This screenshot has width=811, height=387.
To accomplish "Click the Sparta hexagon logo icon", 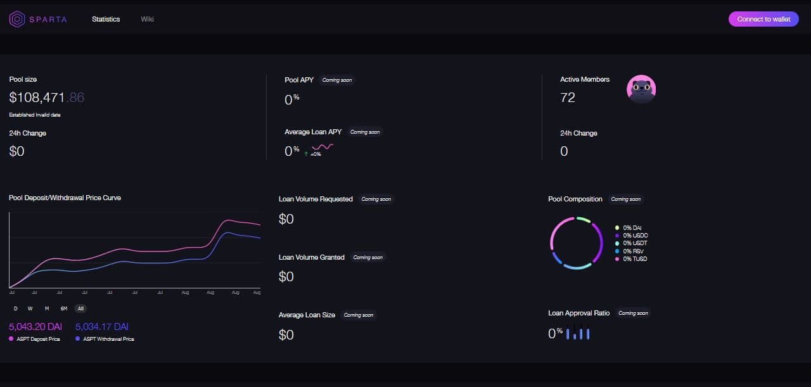I will 17,19.
